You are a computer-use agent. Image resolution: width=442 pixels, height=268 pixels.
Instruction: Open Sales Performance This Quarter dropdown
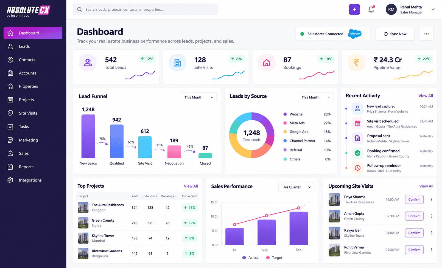pos(296,187)
